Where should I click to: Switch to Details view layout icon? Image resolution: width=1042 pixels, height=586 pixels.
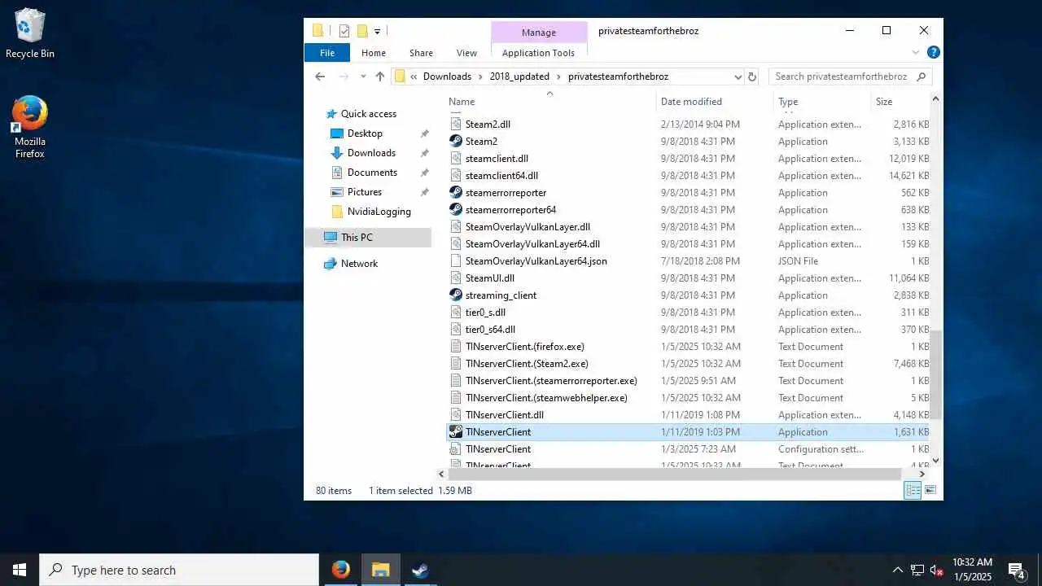(913, 490)
